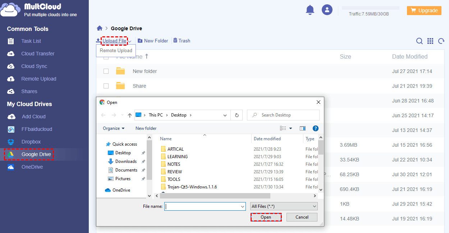449x233 pixels.
Task: Open the user account avatar menu
Action: coord(327,10)
